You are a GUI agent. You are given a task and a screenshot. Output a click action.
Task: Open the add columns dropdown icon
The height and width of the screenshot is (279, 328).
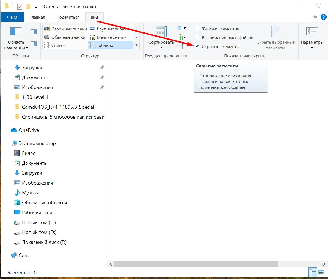pos(181,37)
